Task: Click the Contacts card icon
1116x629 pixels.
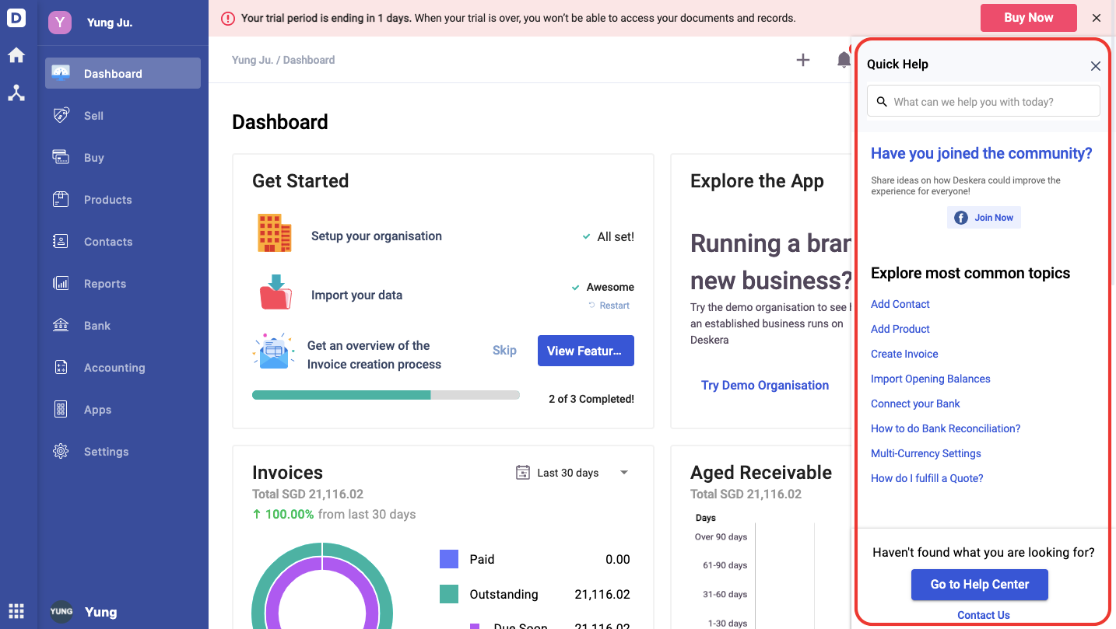Action: pos(61,241)
